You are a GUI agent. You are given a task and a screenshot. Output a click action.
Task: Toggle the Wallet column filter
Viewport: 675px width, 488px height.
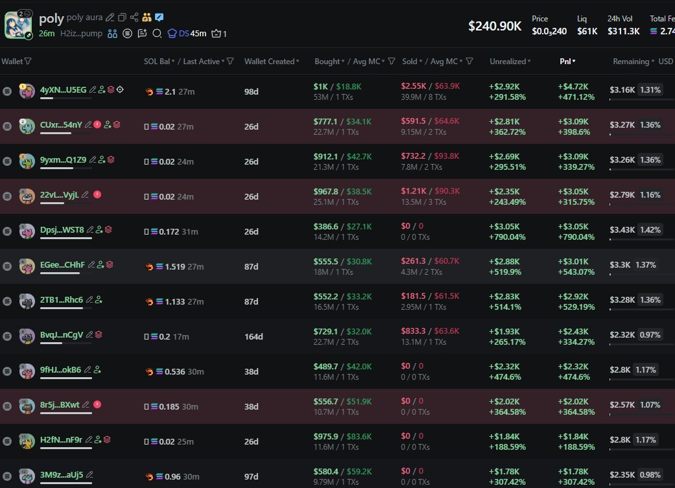coord(27,62)
